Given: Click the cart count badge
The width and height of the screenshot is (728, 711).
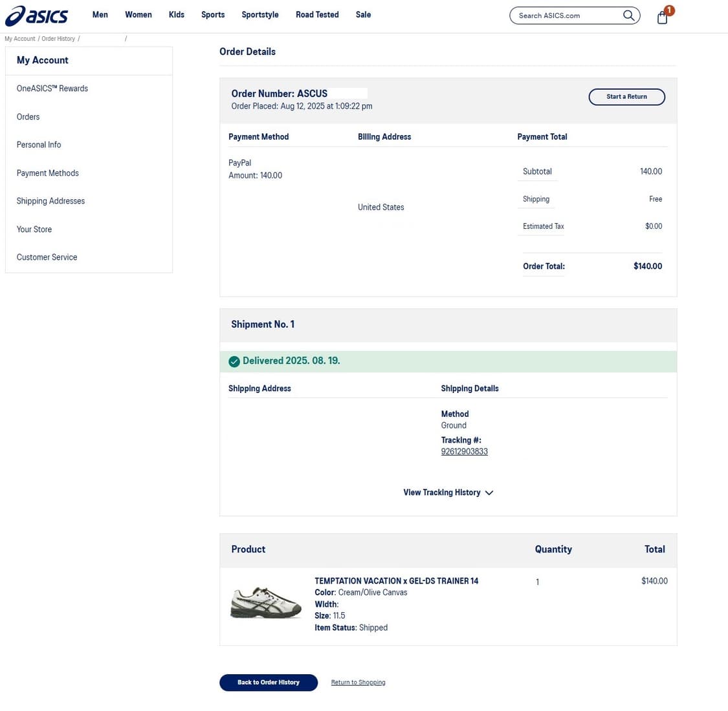Looking at the screenshot, I should point(669,10).
